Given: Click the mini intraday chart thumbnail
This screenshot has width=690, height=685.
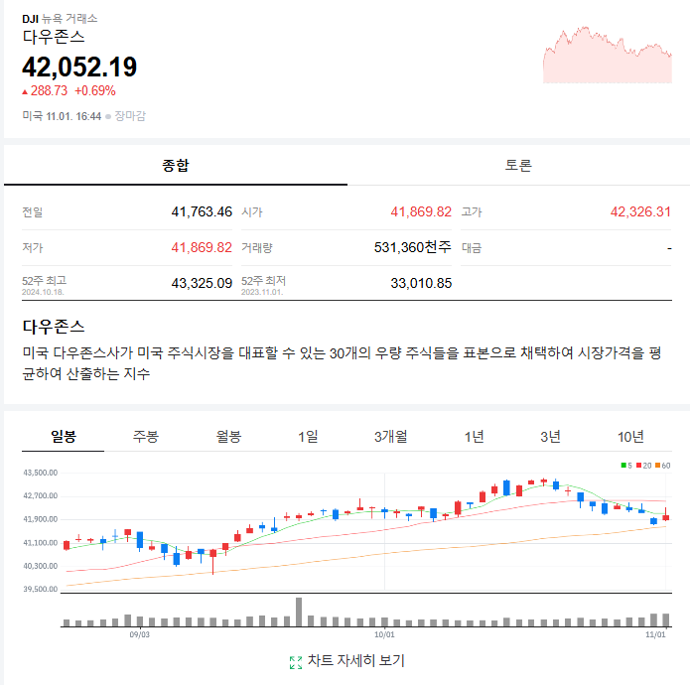Looking at the screenshot, I should [608, 56].
